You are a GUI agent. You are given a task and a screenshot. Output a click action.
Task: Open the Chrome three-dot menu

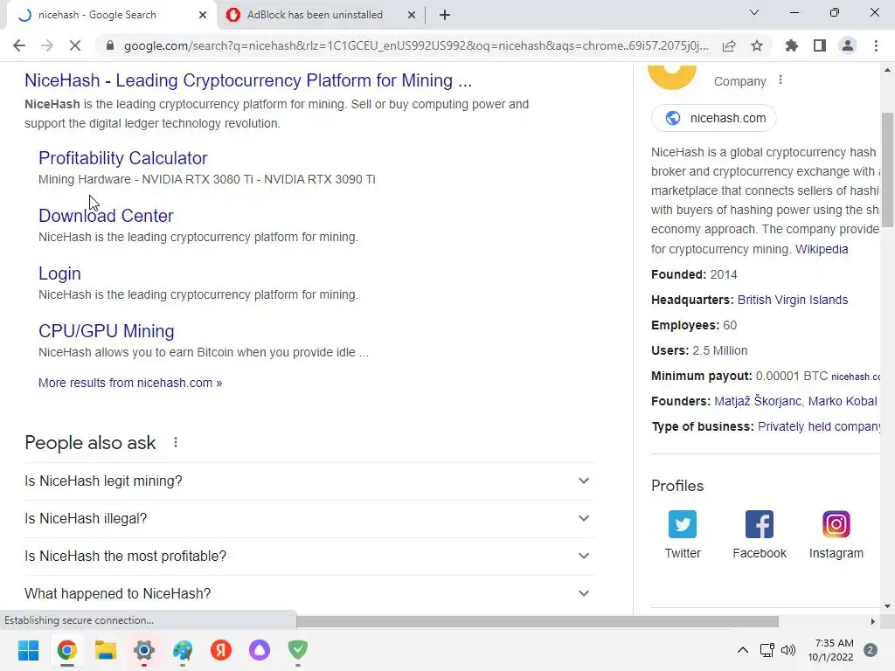(876, 45)
